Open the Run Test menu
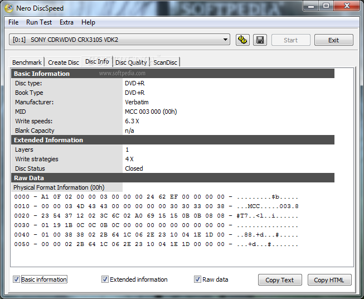The image size is (364, 299). click(39, 22)
